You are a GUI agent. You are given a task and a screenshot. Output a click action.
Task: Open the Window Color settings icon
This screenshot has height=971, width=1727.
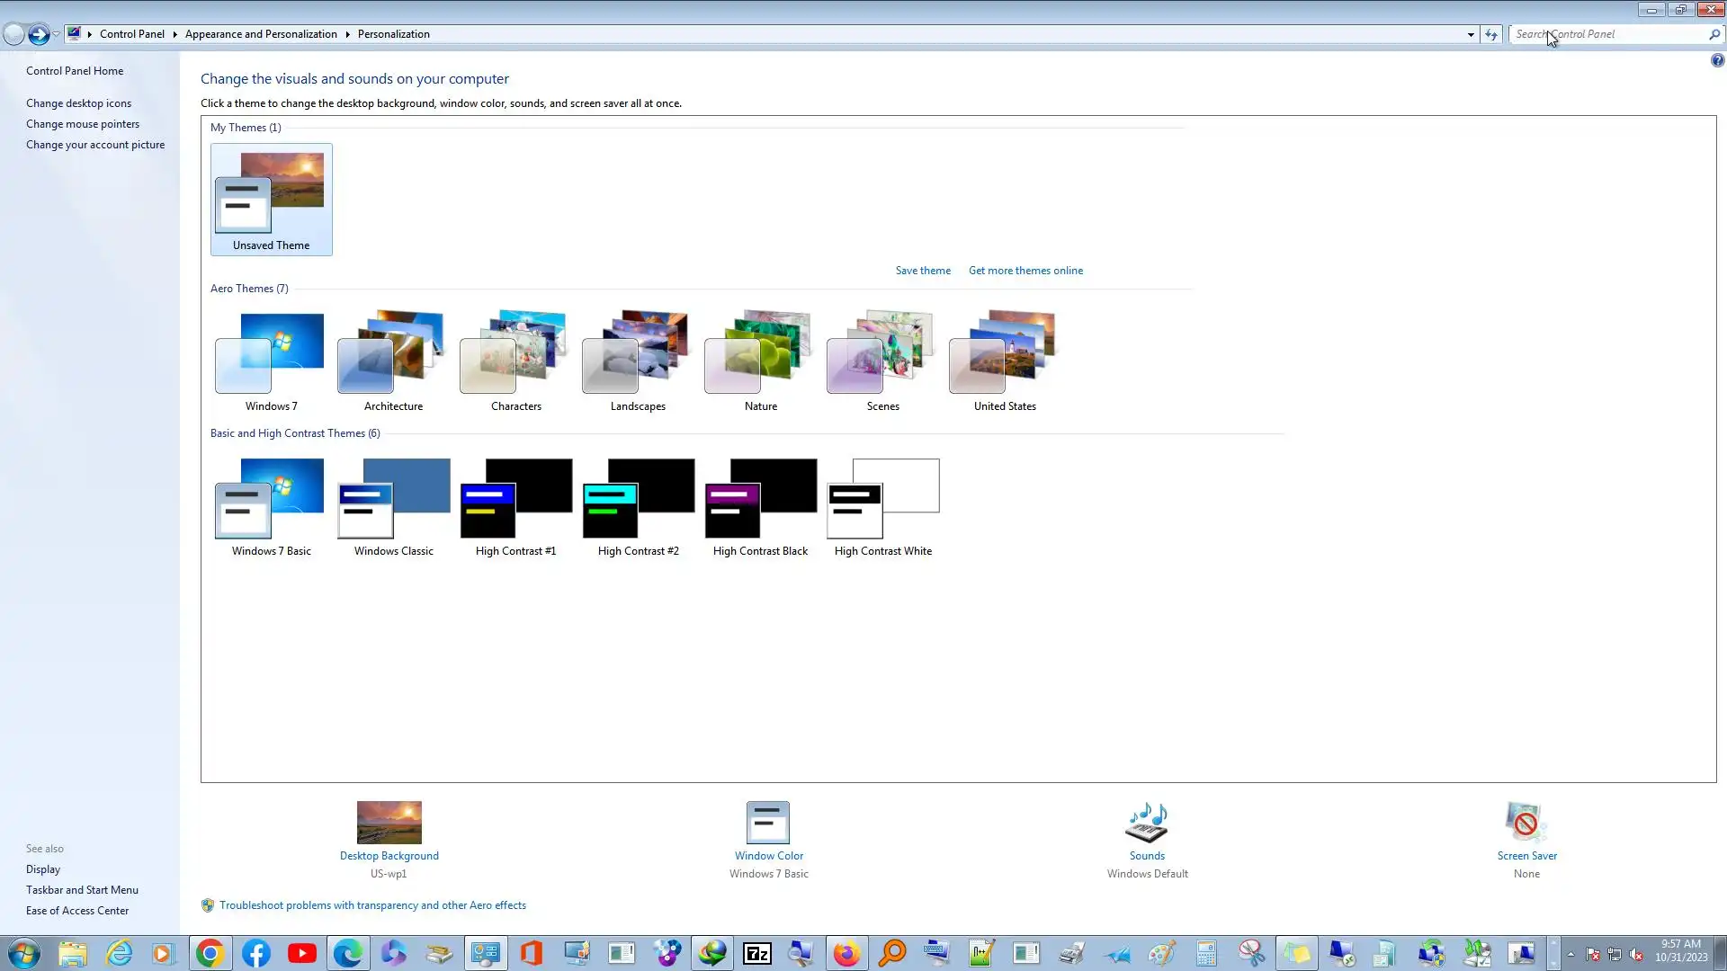click(768, 822)
